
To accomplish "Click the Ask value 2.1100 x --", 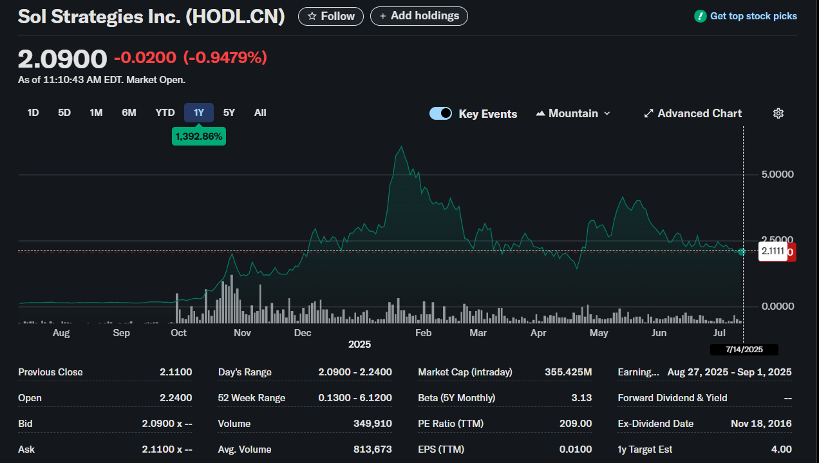I will pos(167,449).
